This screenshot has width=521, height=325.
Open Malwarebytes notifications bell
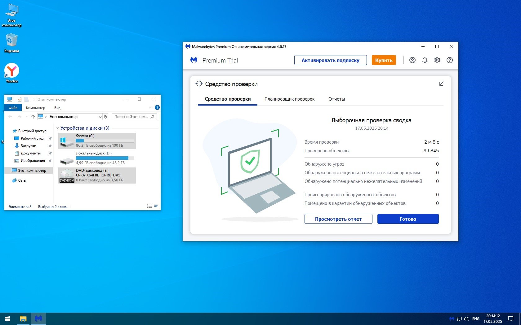(425, 60)
